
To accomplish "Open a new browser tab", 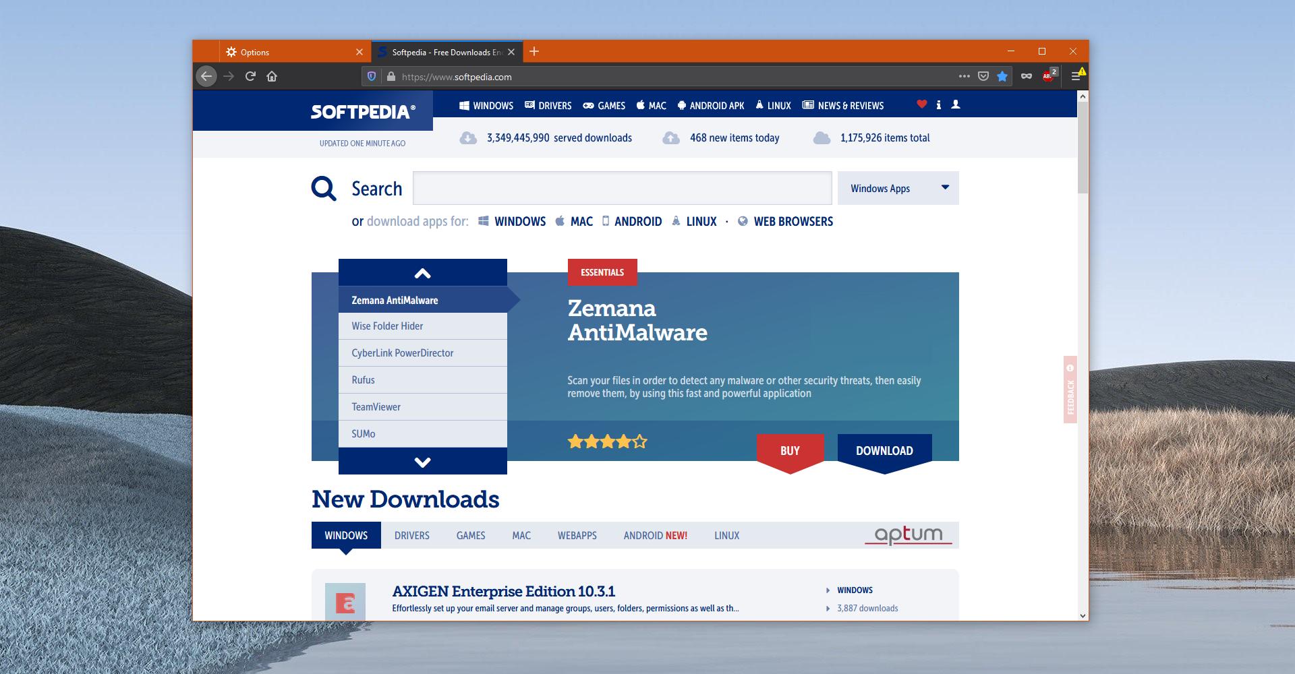I will point(534,51).
